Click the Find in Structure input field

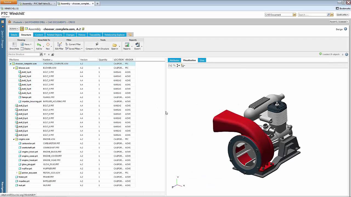[24, 54]
